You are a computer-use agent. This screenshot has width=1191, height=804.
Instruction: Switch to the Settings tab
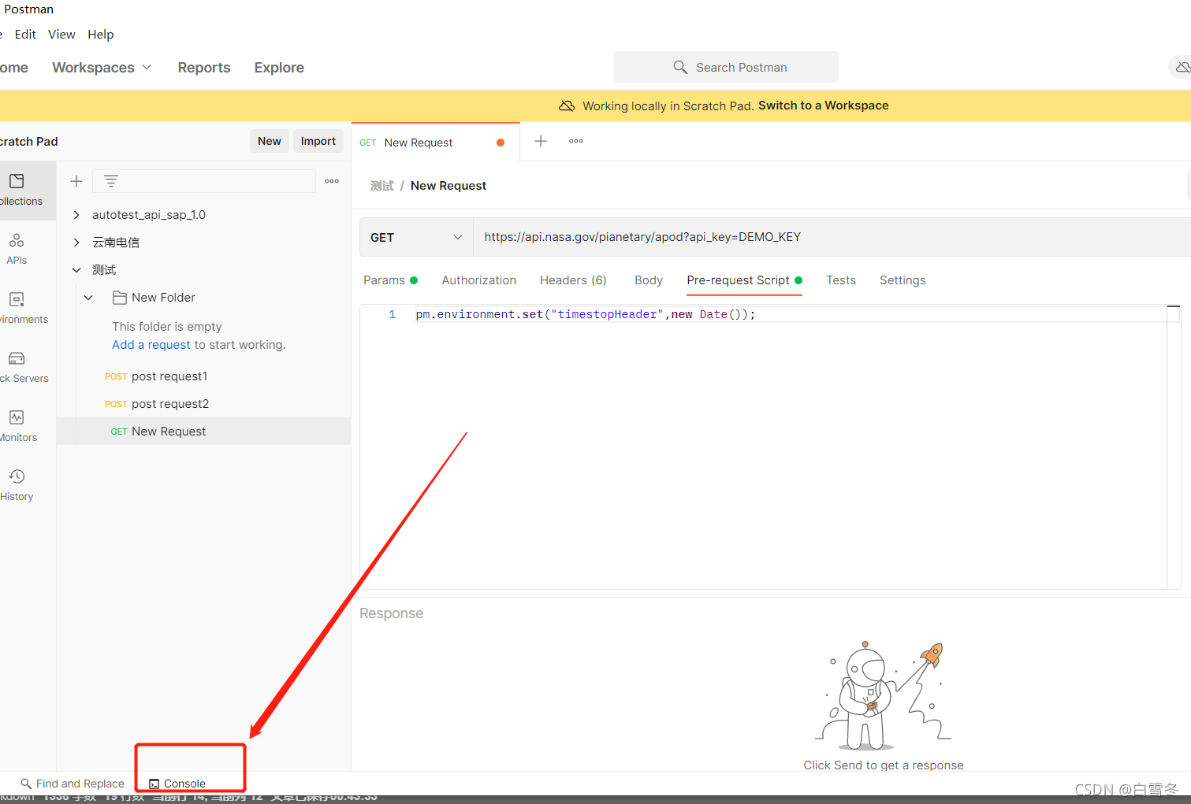click(903, 280)
